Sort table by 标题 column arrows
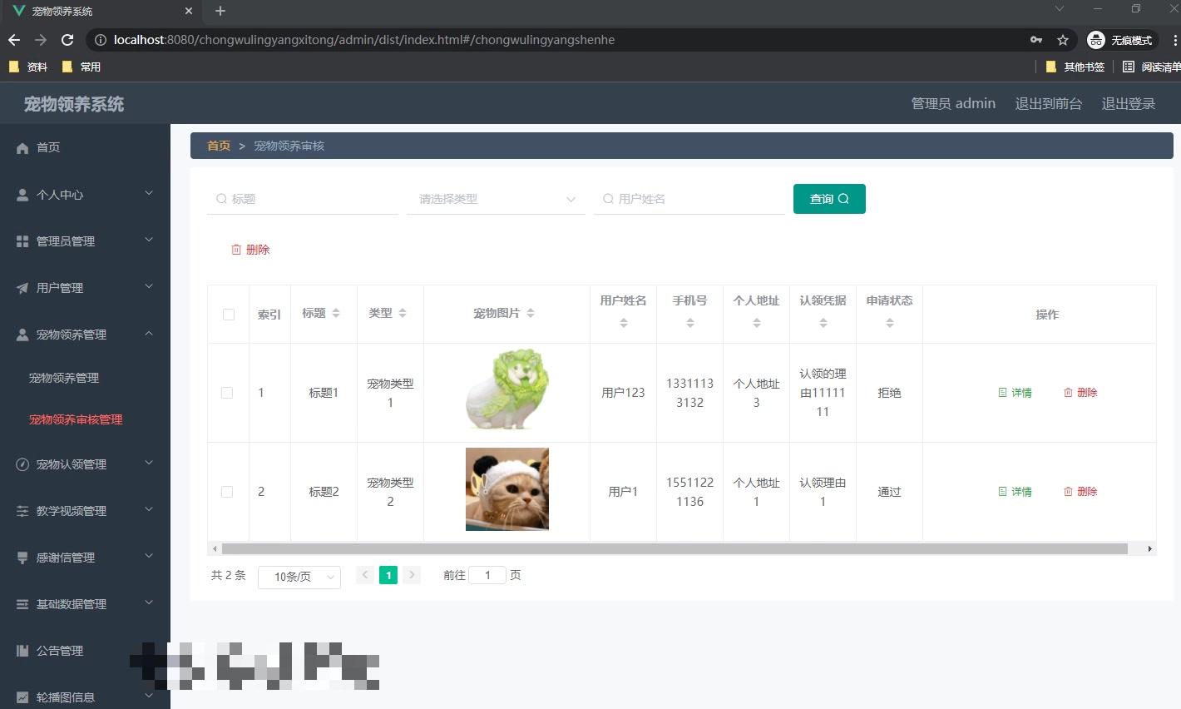Screen dimensions: 1181x709 (336, 313)
